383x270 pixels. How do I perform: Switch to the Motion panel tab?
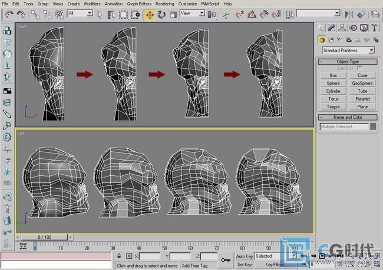coord(353,28)
